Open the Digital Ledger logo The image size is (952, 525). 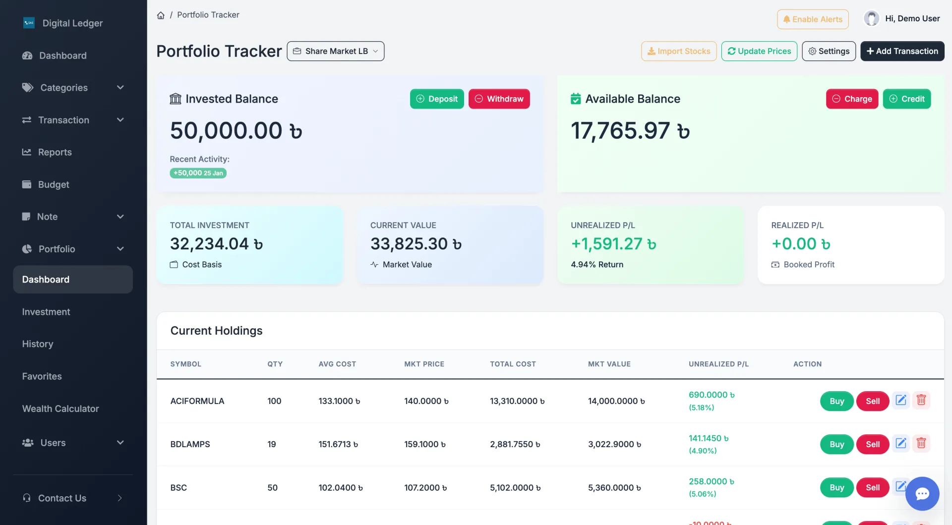click(29, 23)
